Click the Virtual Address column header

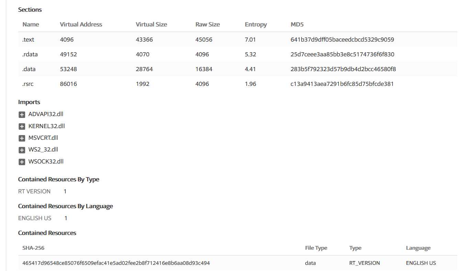81,24
